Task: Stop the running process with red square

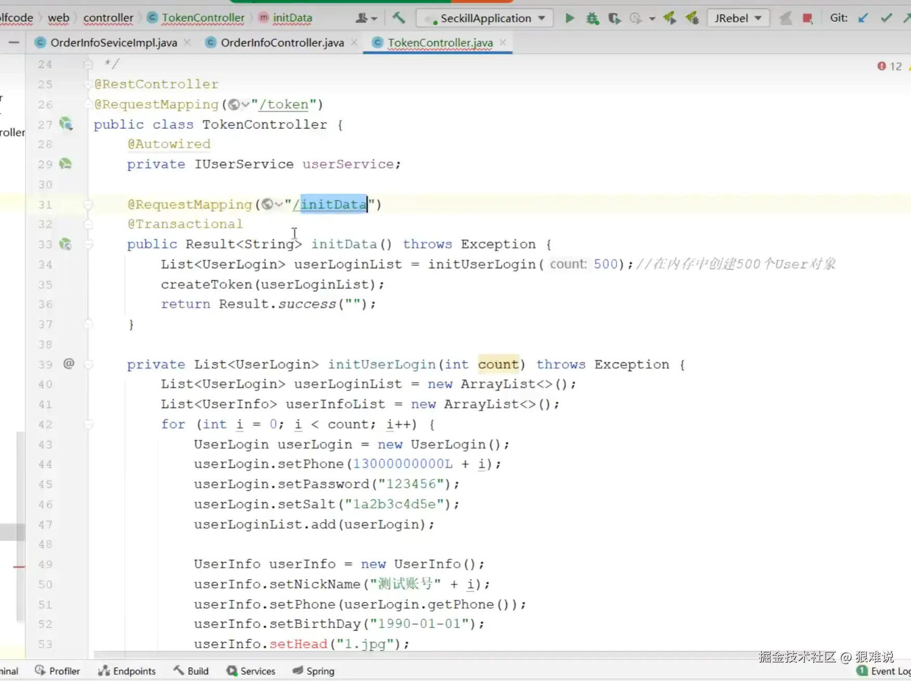Action: coord(807,19)
